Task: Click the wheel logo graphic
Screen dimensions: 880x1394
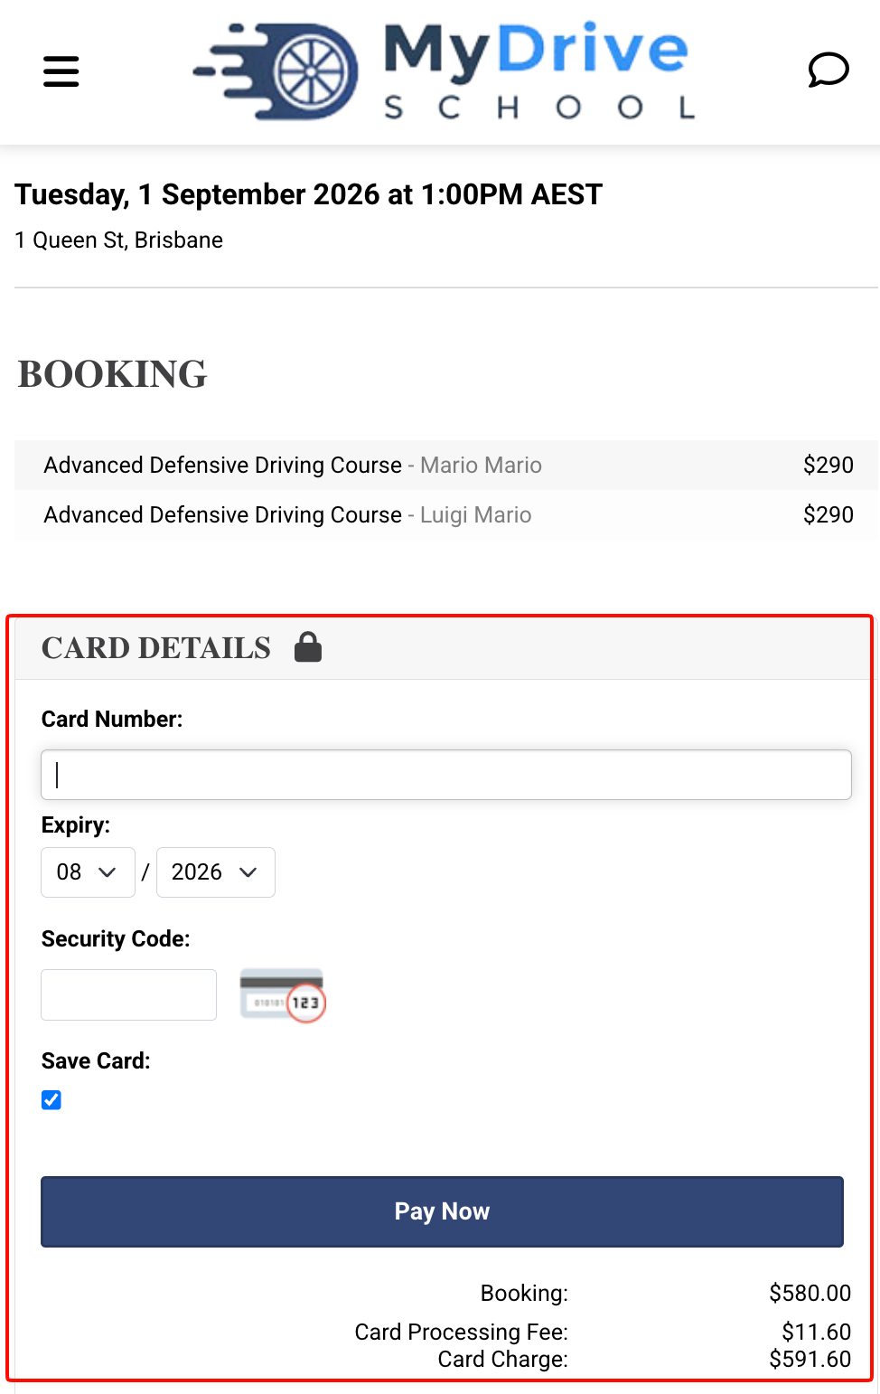Action: pos(276,71)
